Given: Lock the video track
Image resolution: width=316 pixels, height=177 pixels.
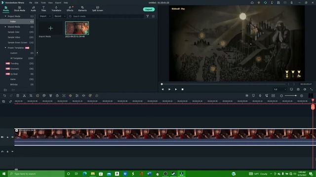Looking at the screenshot, I should coord(7,137).
